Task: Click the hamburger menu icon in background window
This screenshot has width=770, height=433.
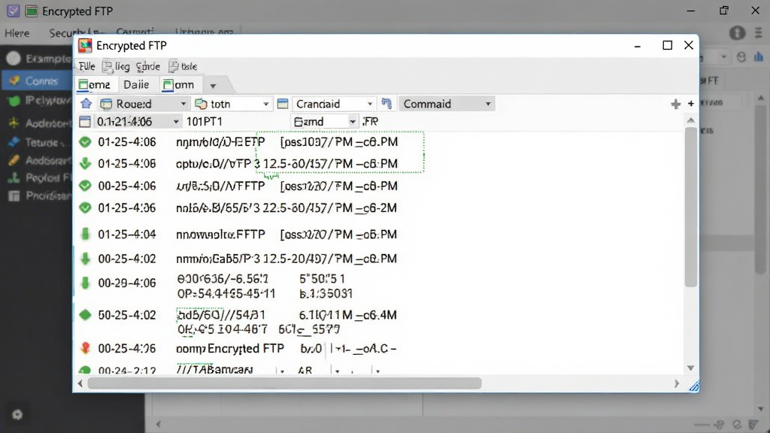Action: 759,33
